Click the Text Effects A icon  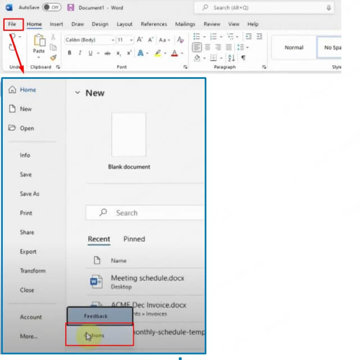pyautogui.click(x=140, y=53)
